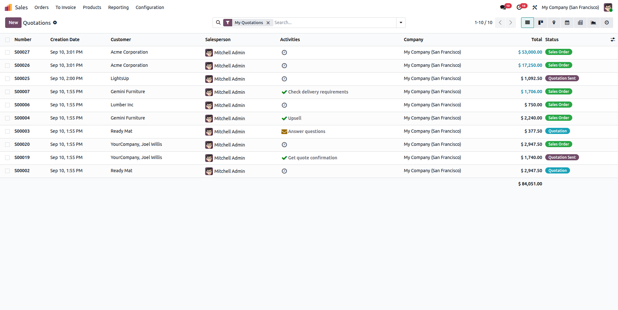
Task: Select the checkbox for S00025
Action: (7, 79)
